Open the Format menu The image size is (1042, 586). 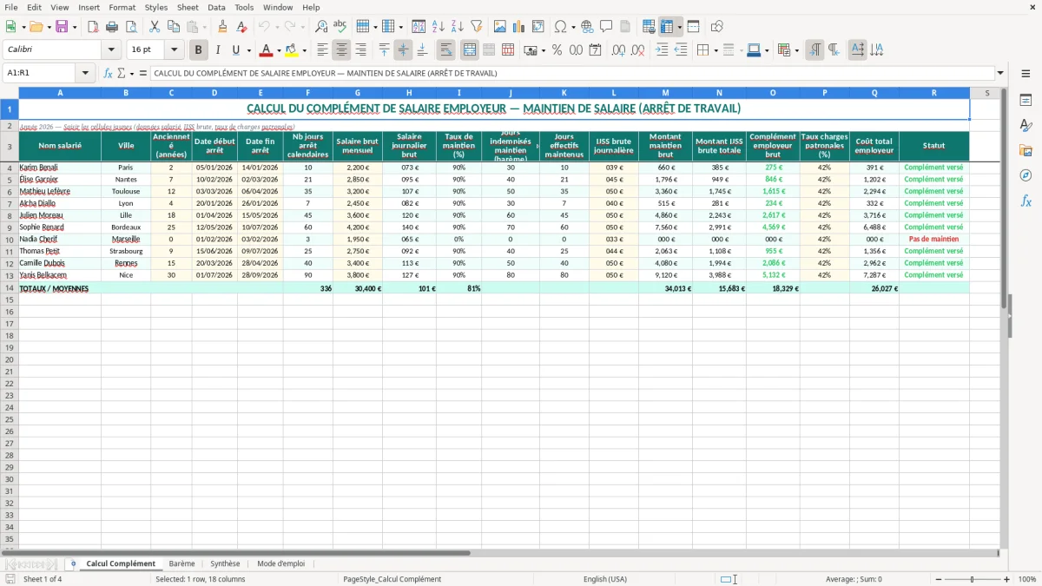[x=122, y=7]
